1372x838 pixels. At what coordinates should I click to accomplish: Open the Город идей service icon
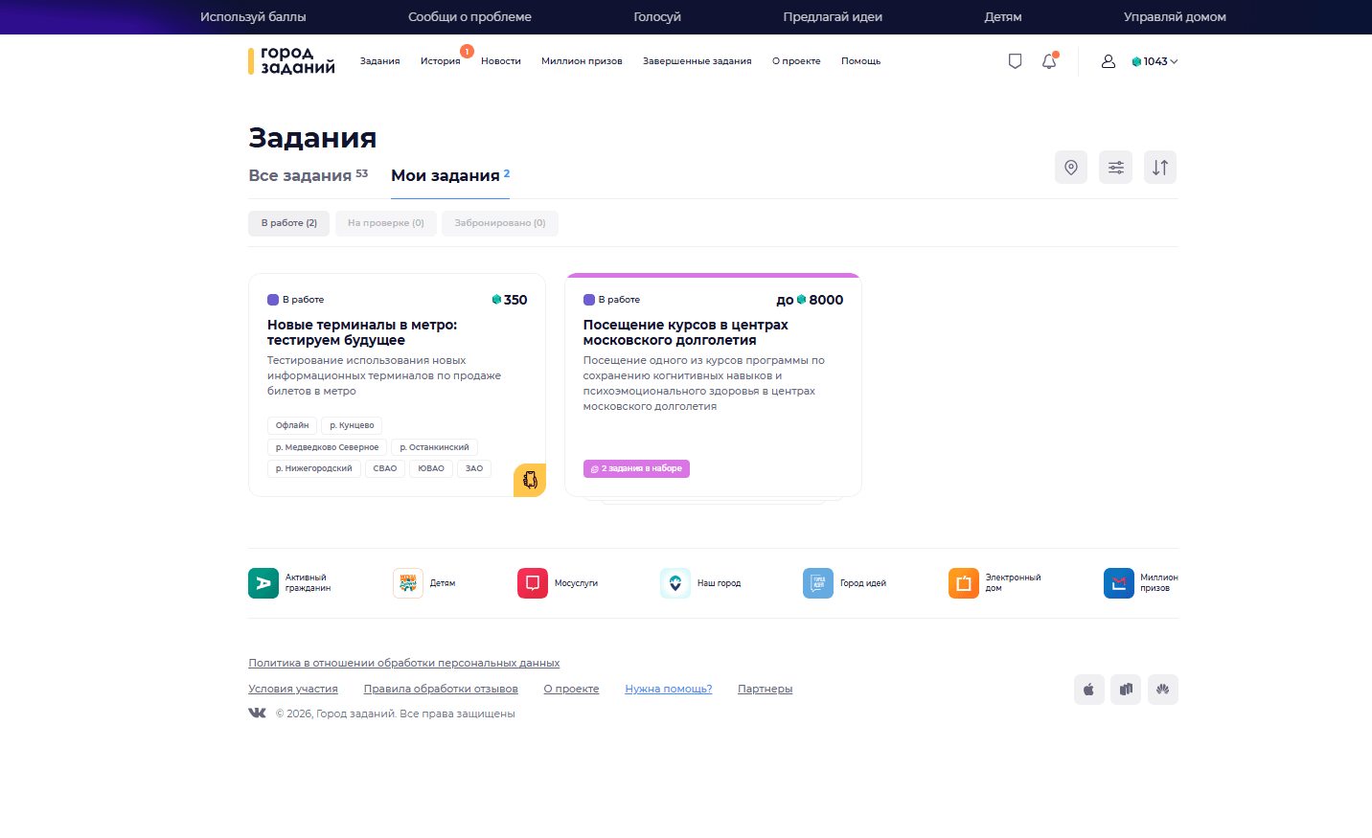pyautogui.click(x=818, y=583)
